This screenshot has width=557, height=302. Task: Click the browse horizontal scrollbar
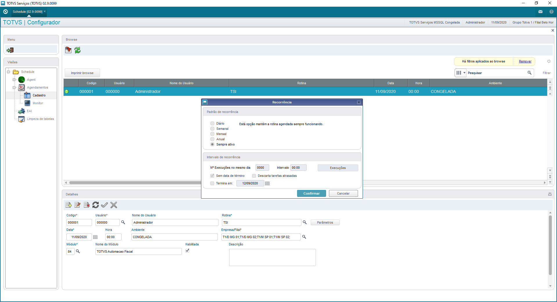[x=135, y=183]
